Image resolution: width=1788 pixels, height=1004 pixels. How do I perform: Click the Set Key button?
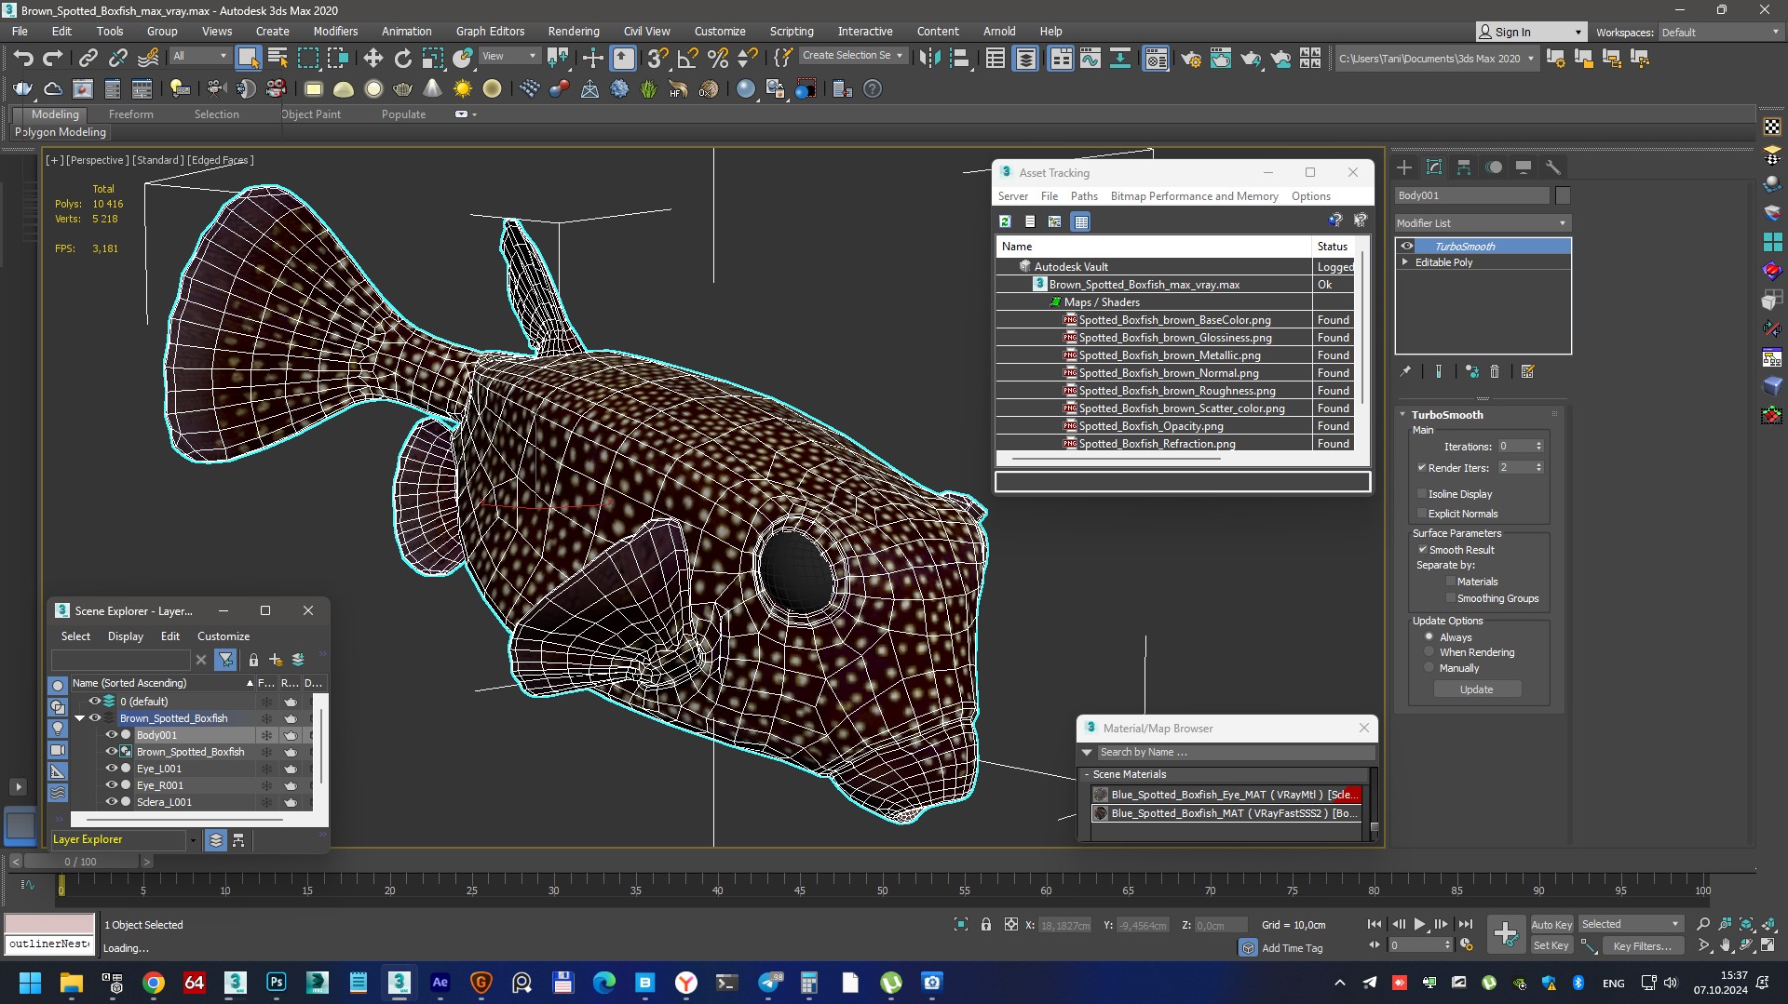click(x=1551, y=945)
